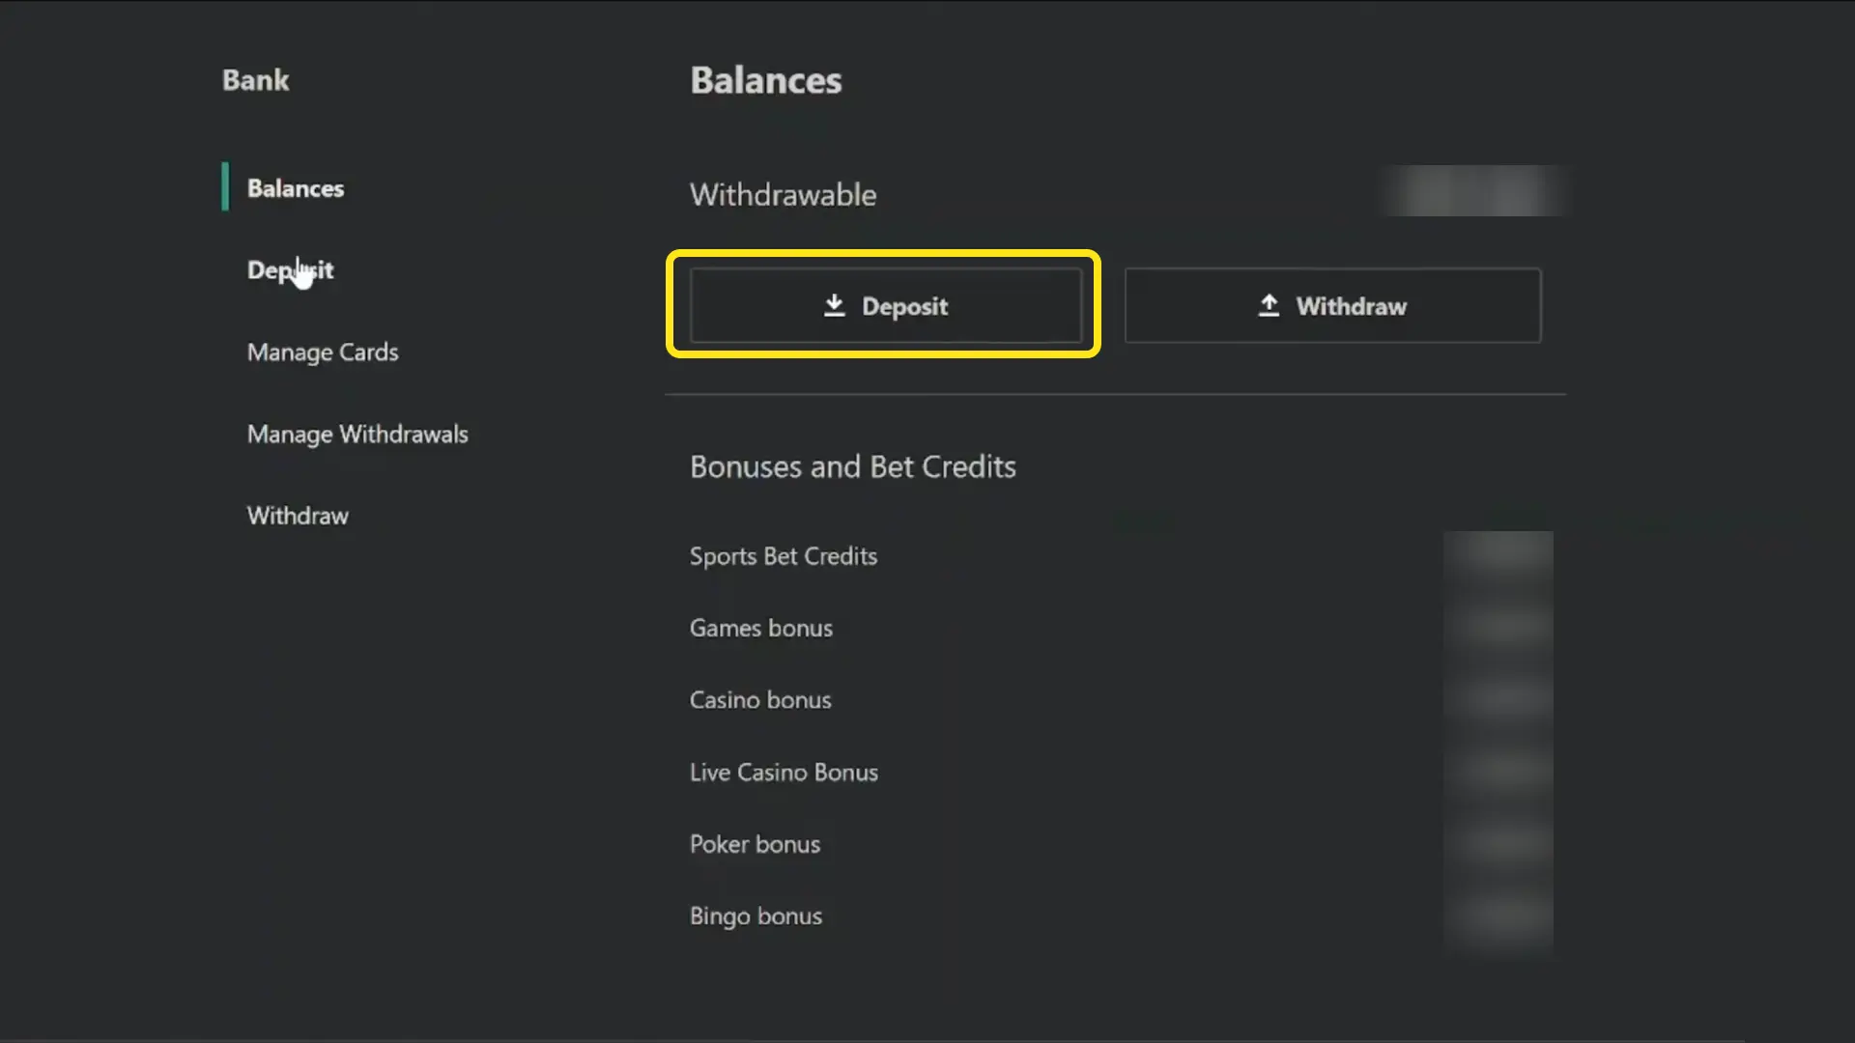Go to Manage Cards
Screen dimensions: 1855x1043
(x=323, y=352)
